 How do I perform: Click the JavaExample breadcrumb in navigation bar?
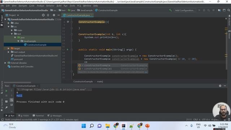click(x=85, y=10)
